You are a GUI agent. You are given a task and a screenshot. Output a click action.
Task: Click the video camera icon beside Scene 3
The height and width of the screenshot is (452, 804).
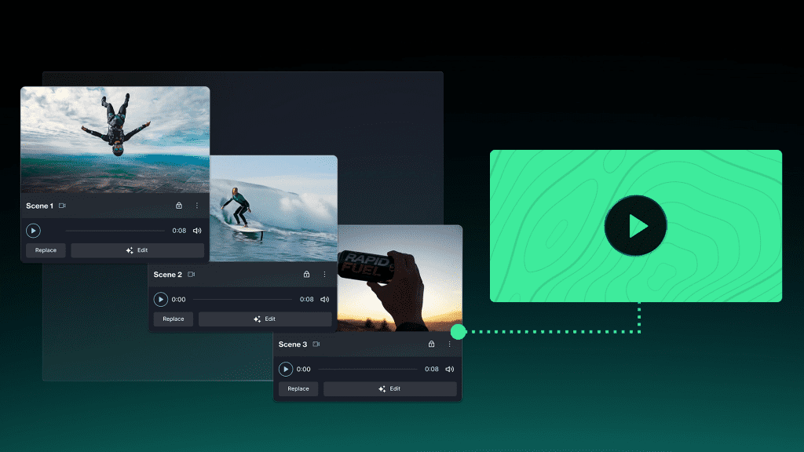coord(316,344)
